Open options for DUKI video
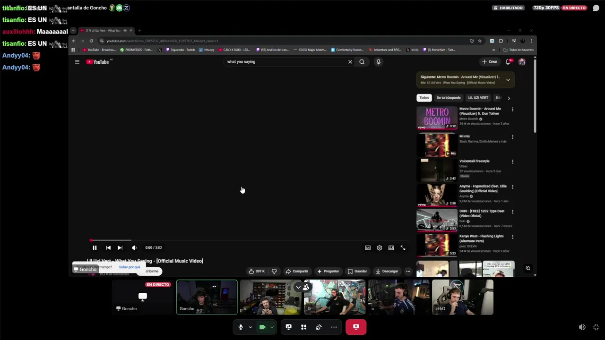 click(x=512, y=212)
